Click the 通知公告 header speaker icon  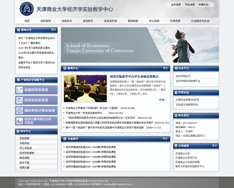[x=18, y=30]
